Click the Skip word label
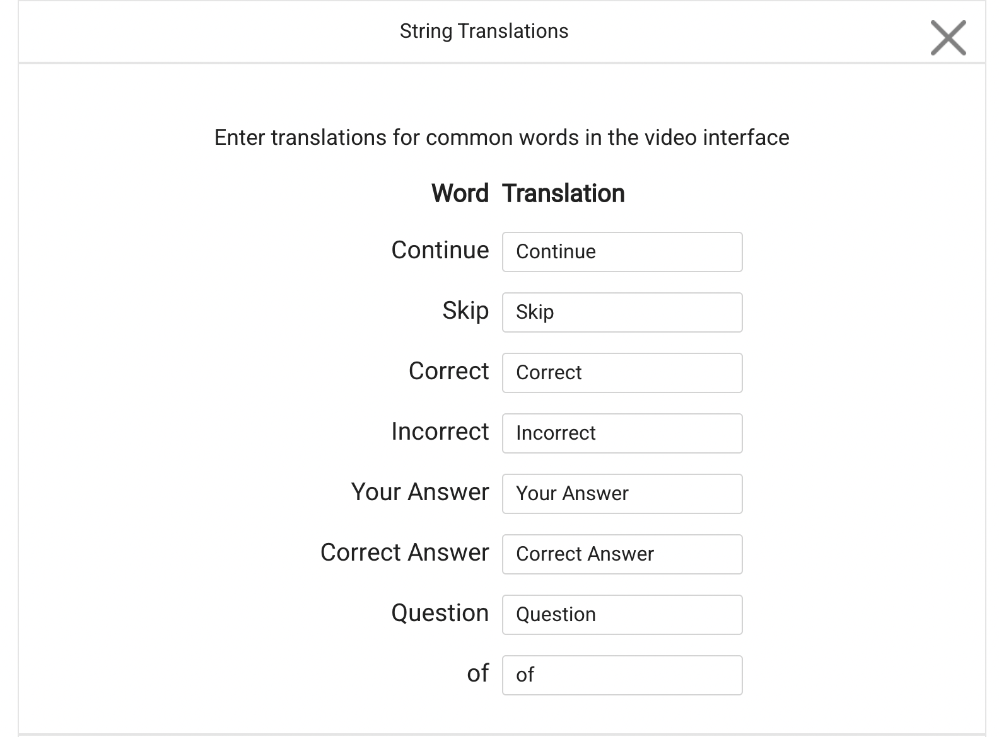The image size is (999, 737). pos(465,311)
